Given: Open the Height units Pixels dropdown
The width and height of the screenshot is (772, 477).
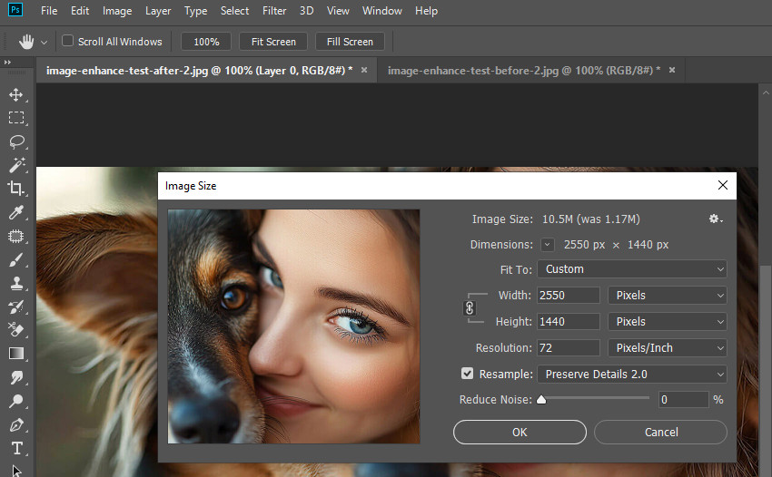Looking at the screenshot, I should point(668,322).
